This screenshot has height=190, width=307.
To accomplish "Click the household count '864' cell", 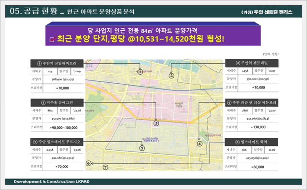I will tap(50, 111).
